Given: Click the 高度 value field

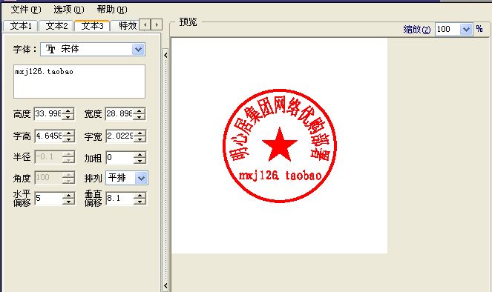Looking at the screenshot, I should [x=48, y=113].
